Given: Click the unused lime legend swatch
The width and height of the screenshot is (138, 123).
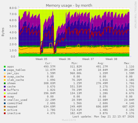Looking at the screenshot, I should click(5, 93).
